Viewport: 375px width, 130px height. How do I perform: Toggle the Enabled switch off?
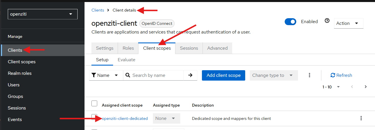pos(290,22)
